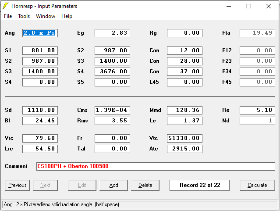This screenshot has height=211, width=280.
Task: Click the Con label beside 28.00
Action: tap(154, 61)
